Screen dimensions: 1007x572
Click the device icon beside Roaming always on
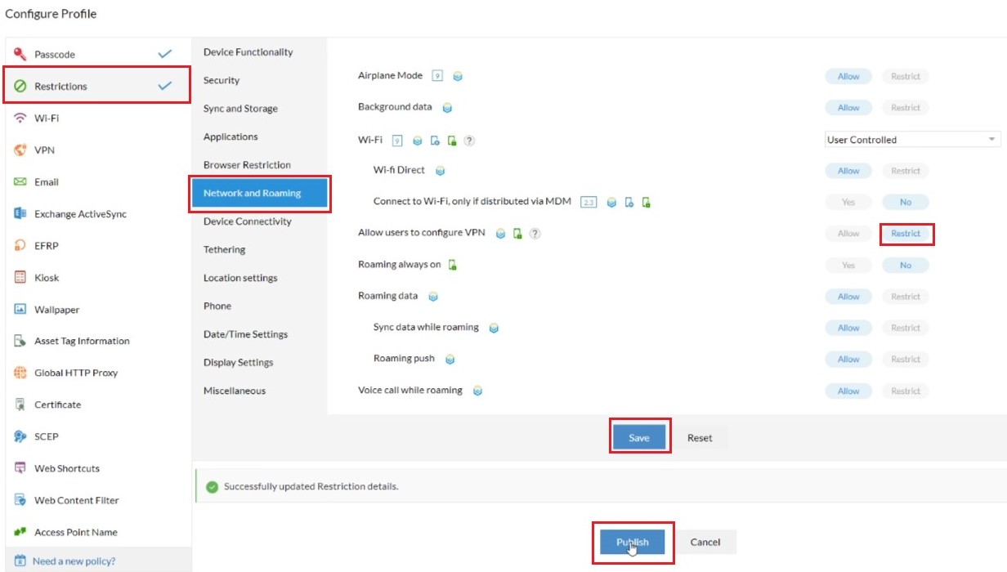click(452, 266)
